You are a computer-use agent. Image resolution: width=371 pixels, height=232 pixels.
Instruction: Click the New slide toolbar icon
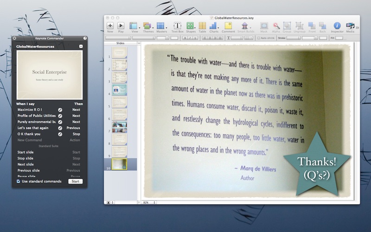[x=110, y=26]
